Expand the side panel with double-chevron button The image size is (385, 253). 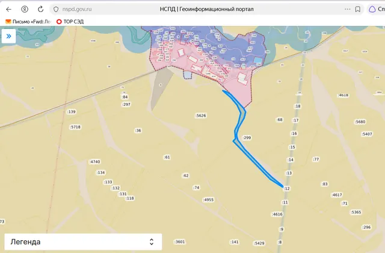tap(8, 36)
